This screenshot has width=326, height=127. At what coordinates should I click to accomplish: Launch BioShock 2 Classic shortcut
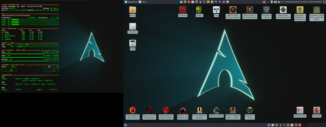250,110
